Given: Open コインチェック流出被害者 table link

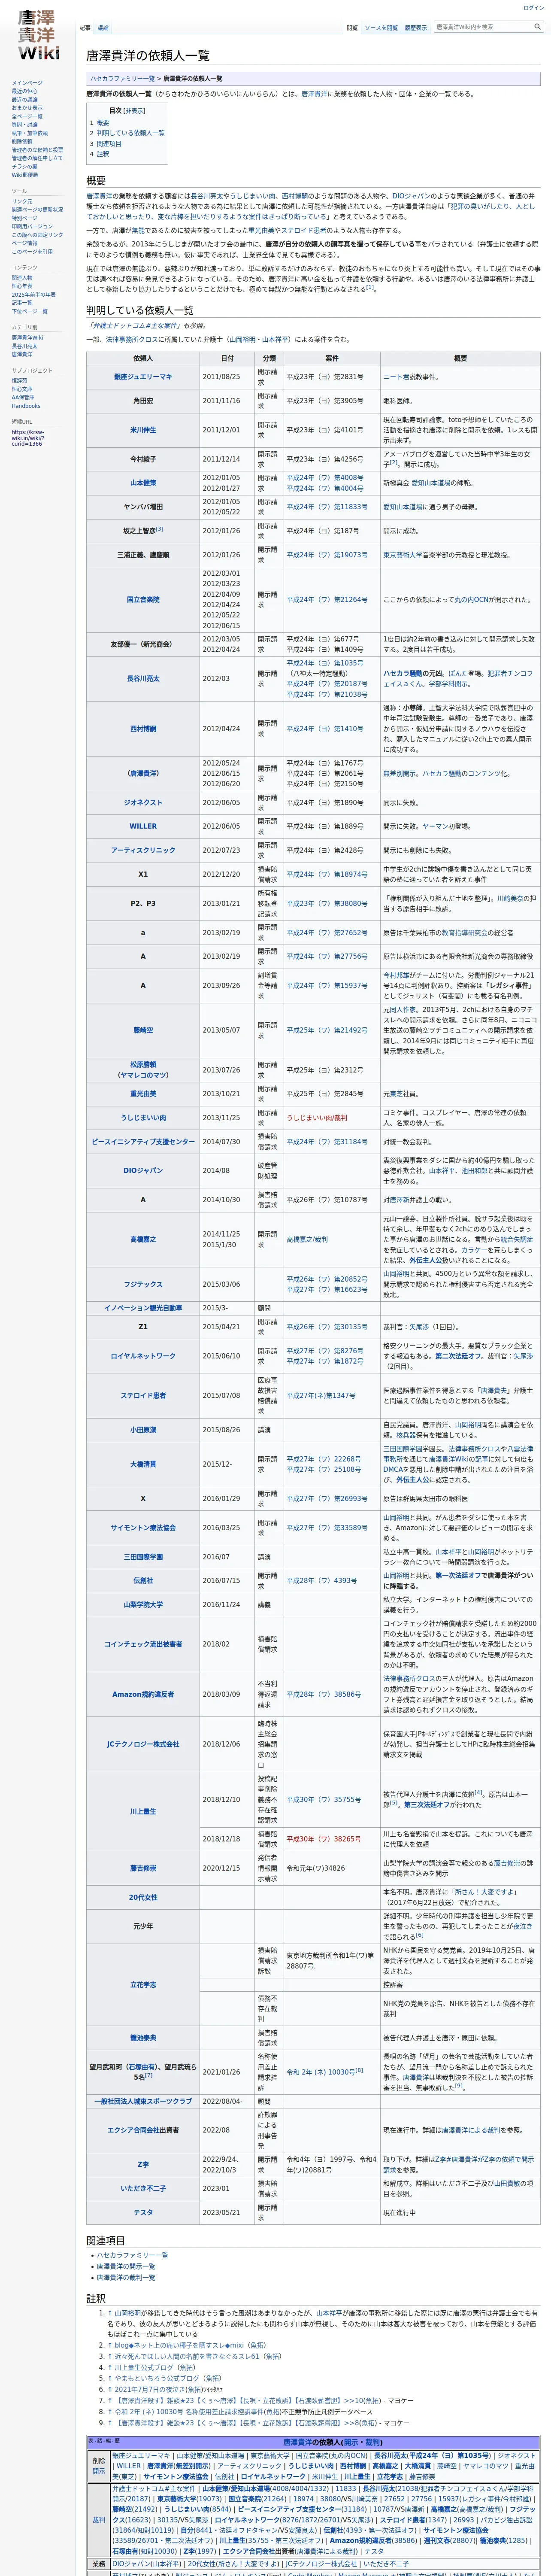Looking at the screenshot, I should pos(143,1644).
